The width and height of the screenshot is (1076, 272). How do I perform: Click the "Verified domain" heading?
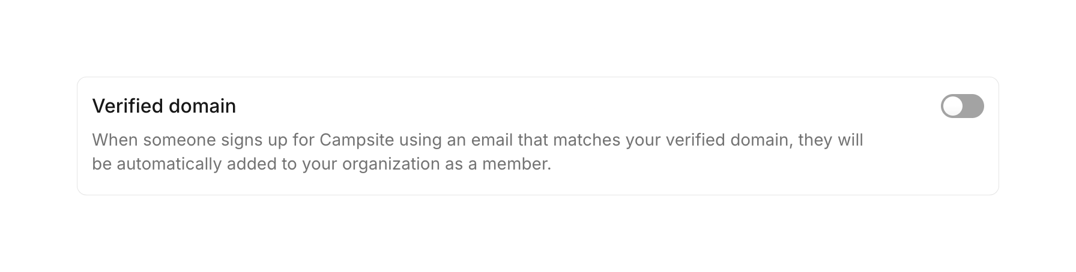pos(164,106)
